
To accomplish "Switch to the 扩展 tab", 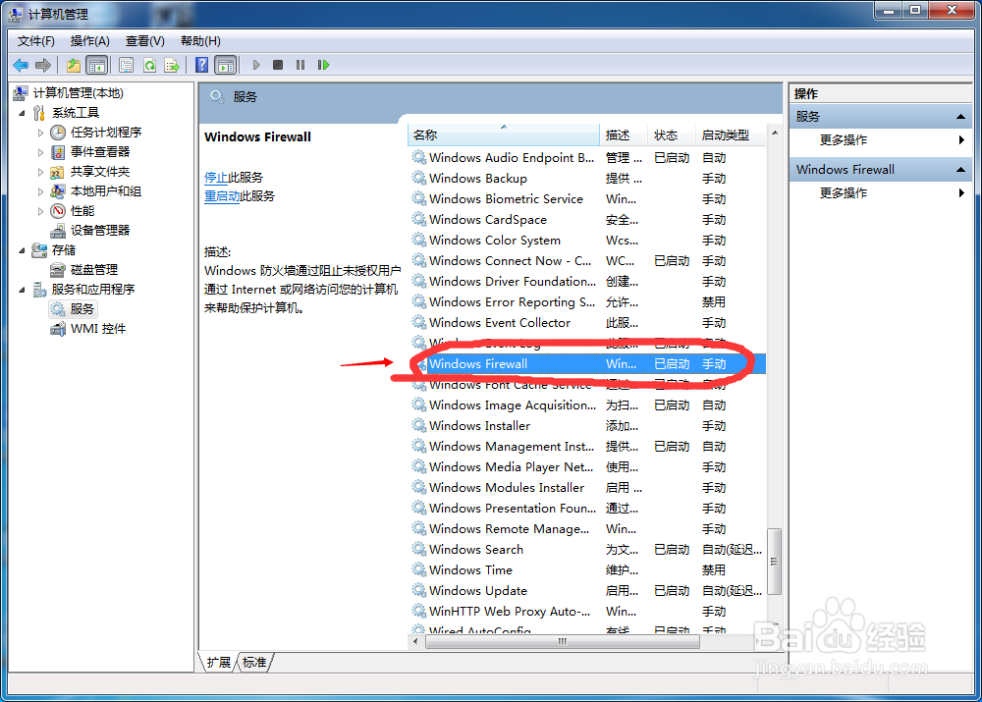I will pyautogui.click(x=219, y=663).
